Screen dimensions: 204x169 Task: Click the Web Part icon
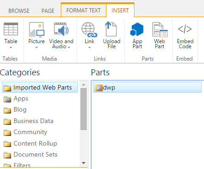click(160, 29)
